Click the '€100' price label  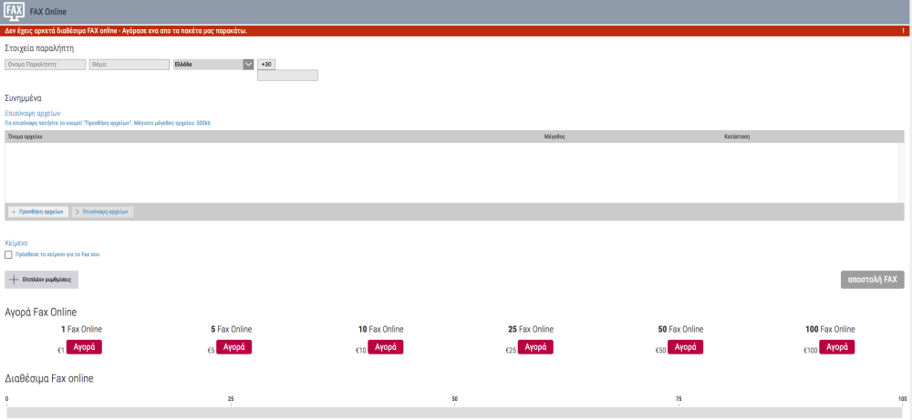click(811, 351)
